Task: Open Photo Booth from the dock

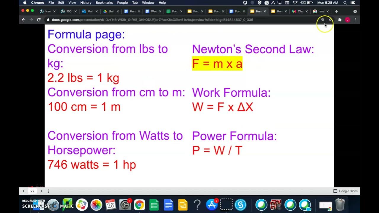Action: click(276, 205)
